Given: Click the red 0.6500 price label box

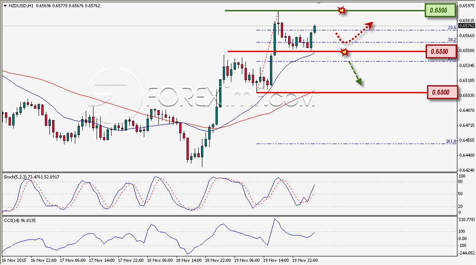Looking at the screenshot, I should [x=442, y=92].
